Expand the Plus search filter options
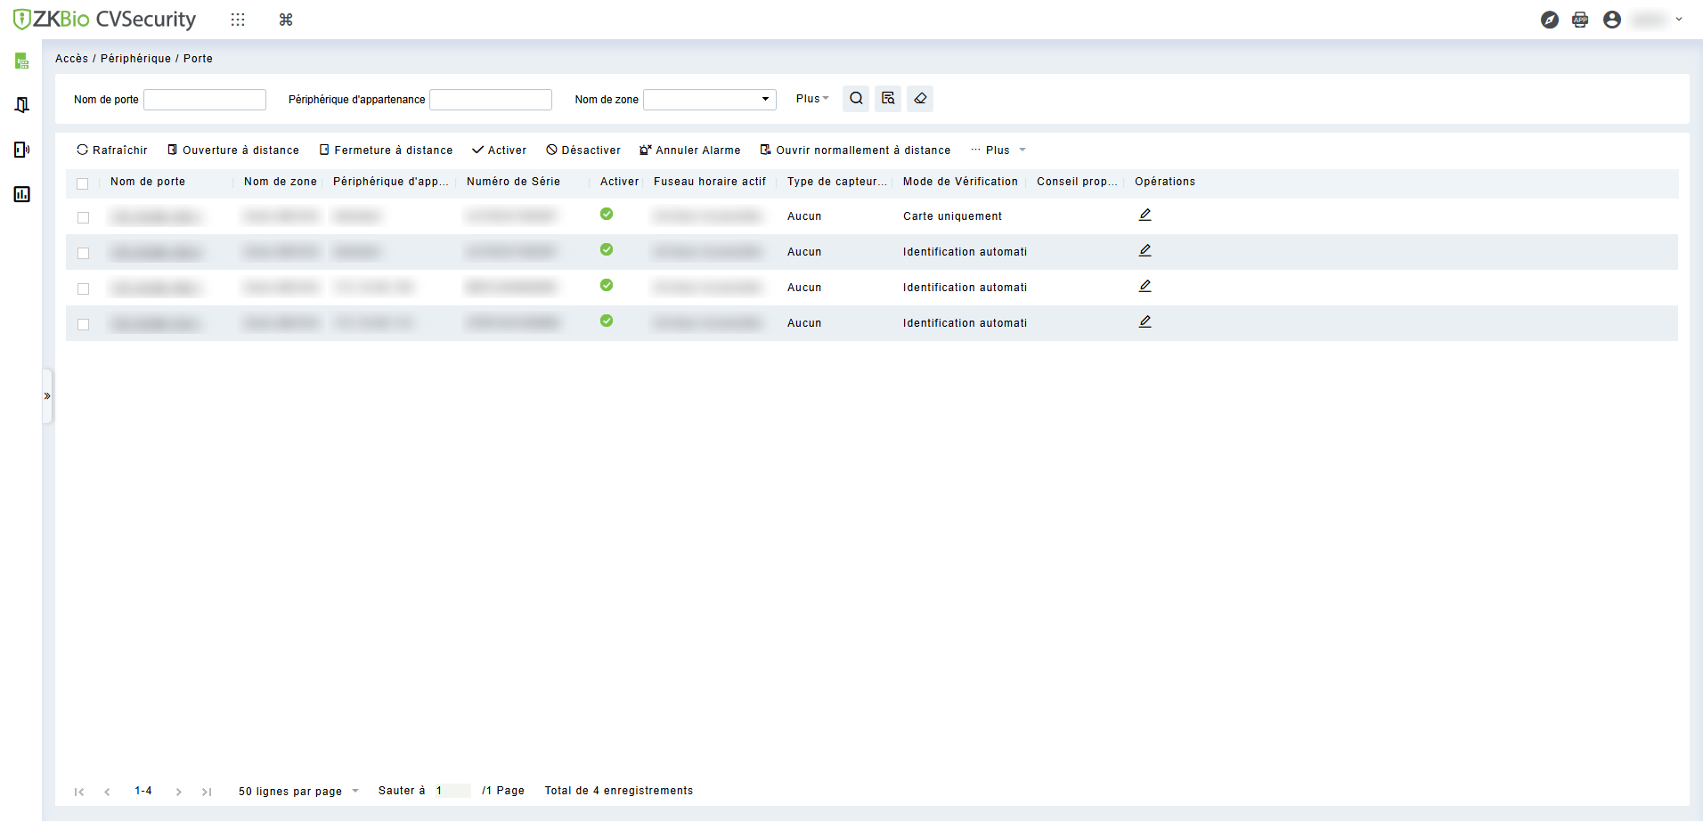 coord(812,99)
